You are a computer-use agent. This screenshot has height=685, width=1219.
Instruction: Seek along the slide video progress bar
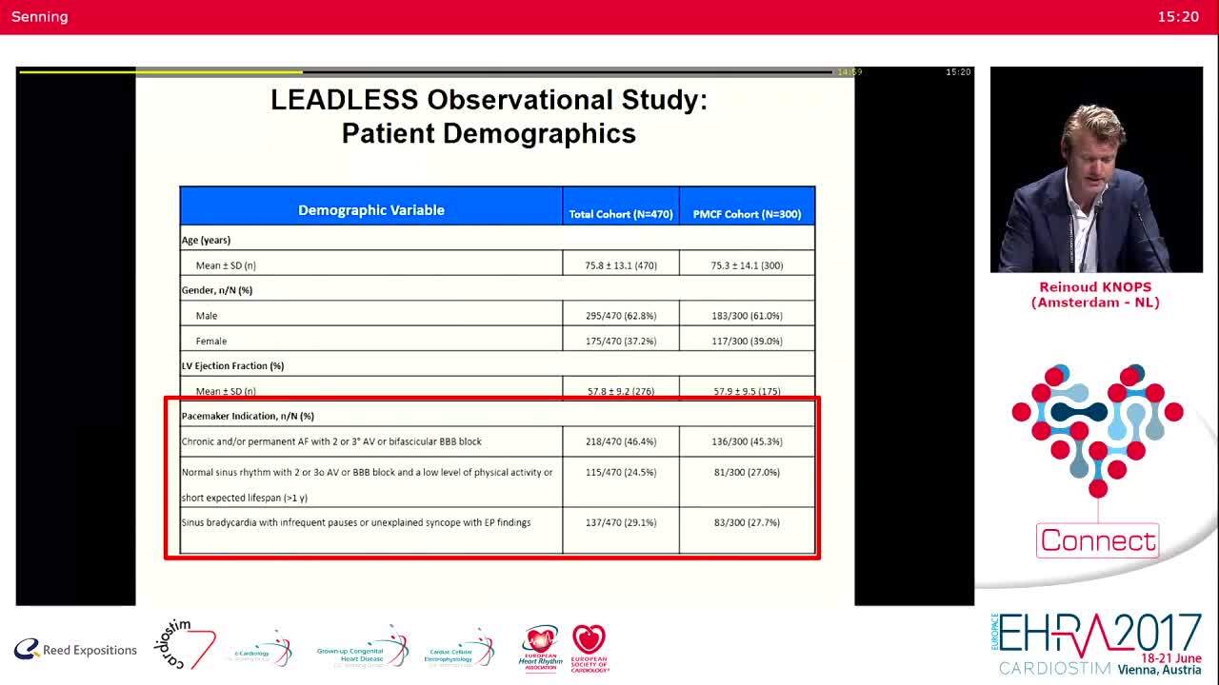point(426,71)
